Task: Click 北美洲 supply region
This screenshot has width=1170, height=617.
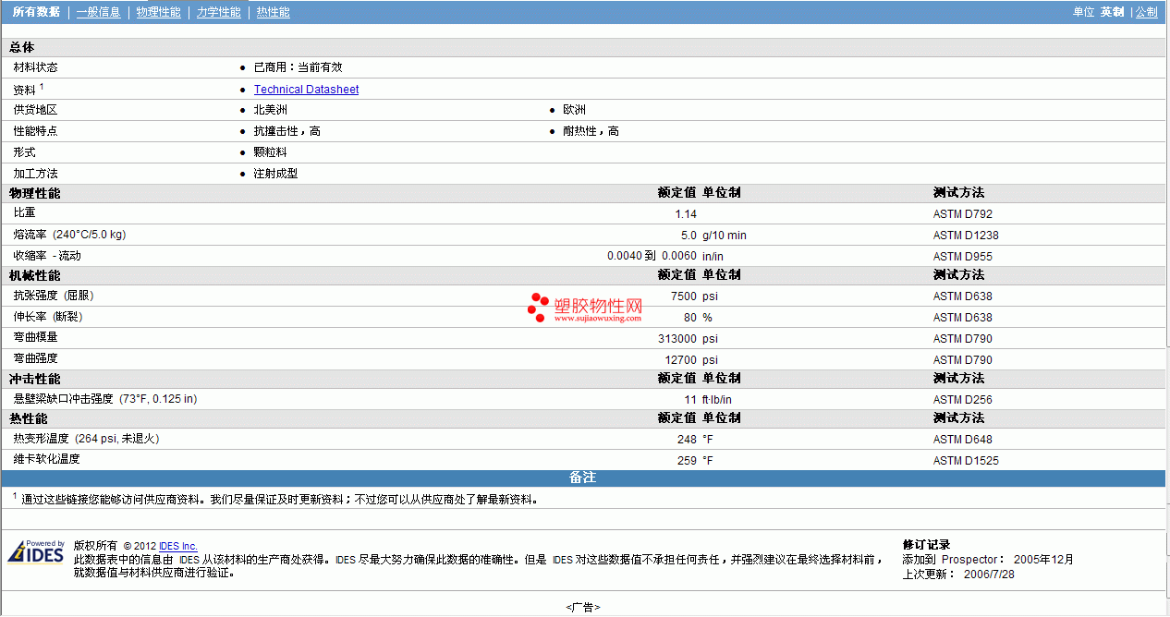Action: [x=271, y=110]
